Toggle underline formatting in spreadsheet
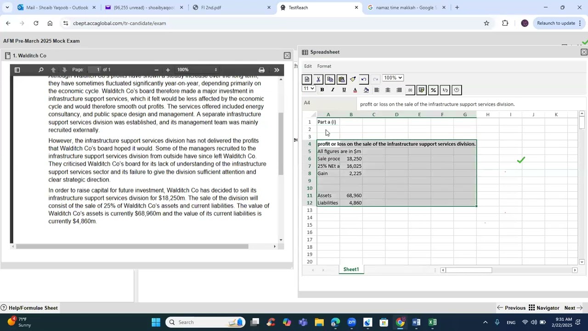Screen dimensions: 588x331 pyautogui.click(x=344, y=90)
